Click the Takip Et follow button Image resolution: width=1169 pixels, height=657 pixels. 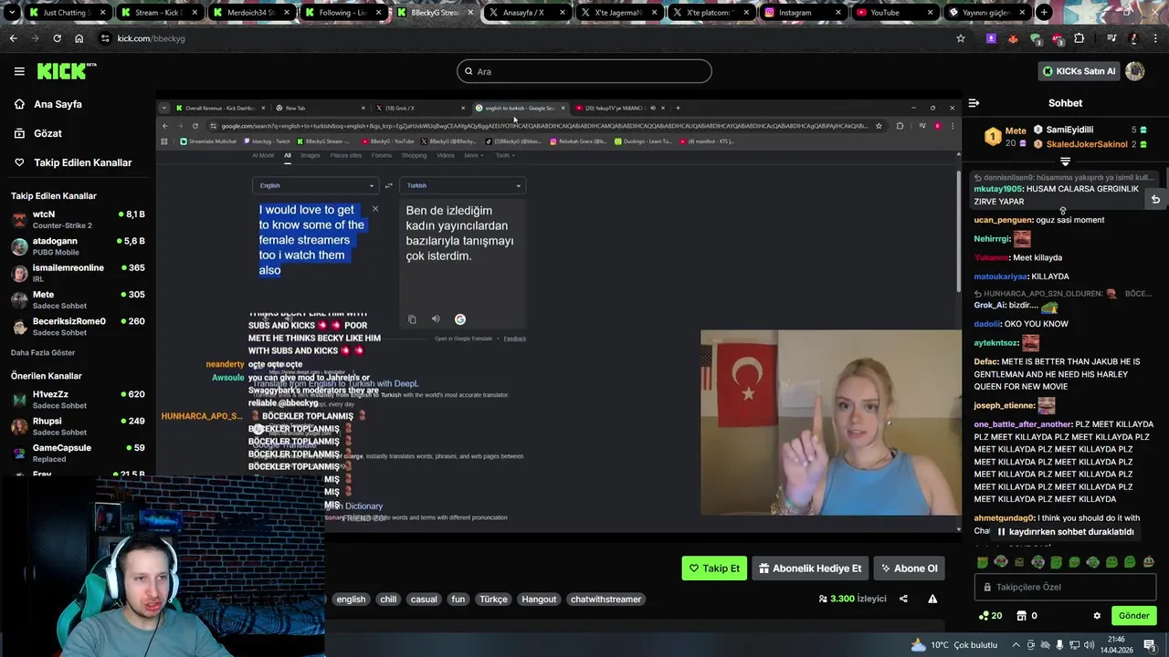pos(714,568)
